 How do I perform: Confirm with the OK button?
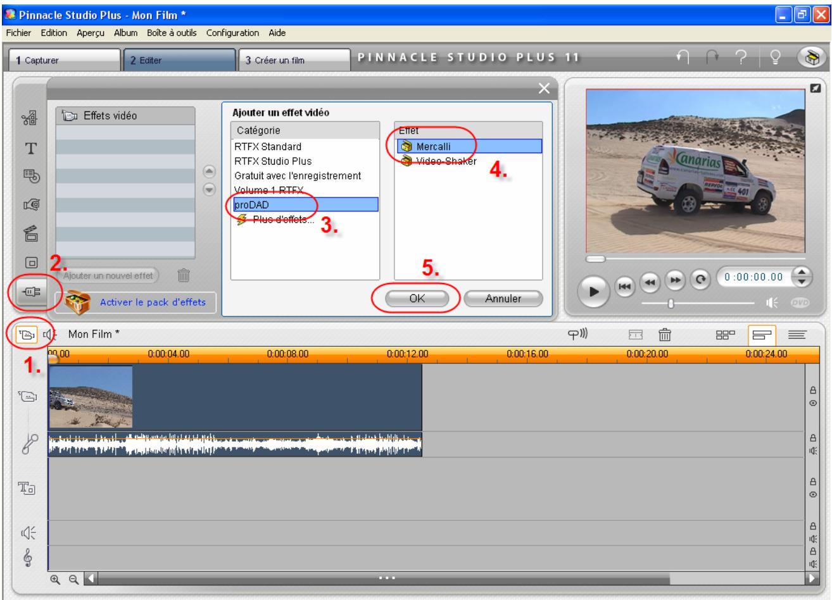pos(417,299)
